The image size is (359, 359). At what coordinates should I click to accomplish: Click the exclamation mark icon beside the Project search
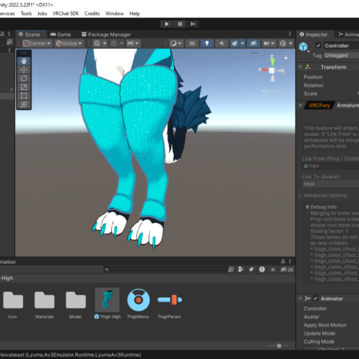point(262,269)
